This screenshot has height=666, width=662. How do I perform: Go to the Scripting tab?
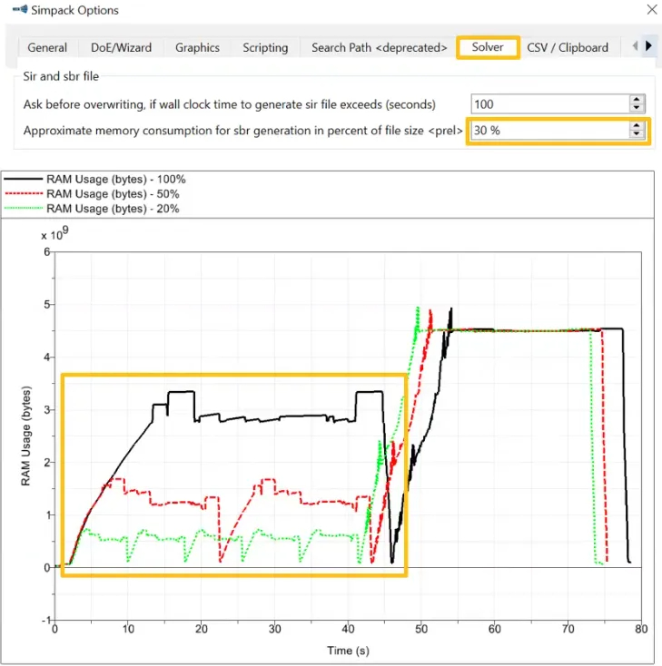click(265, 48)
